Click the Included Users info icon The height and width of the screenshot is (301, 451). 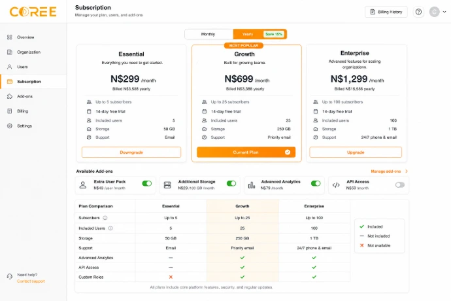click(x=110, y=228)
